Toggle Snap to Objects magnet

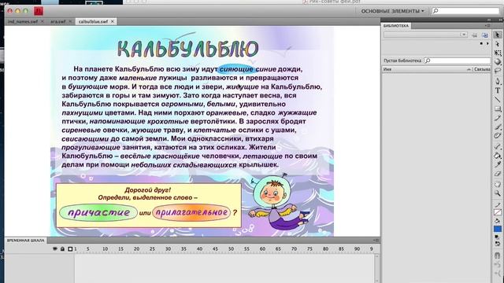(497, 255)
